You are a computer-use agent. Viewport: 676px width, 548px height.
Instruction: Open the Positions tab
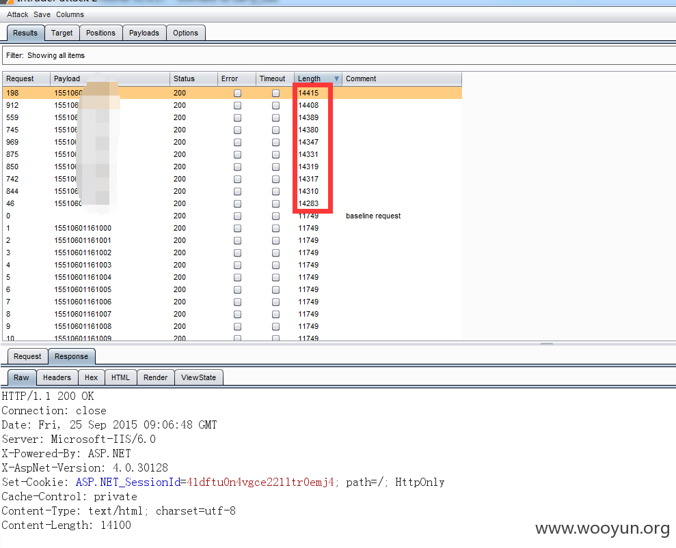click(x=100, y=33)
